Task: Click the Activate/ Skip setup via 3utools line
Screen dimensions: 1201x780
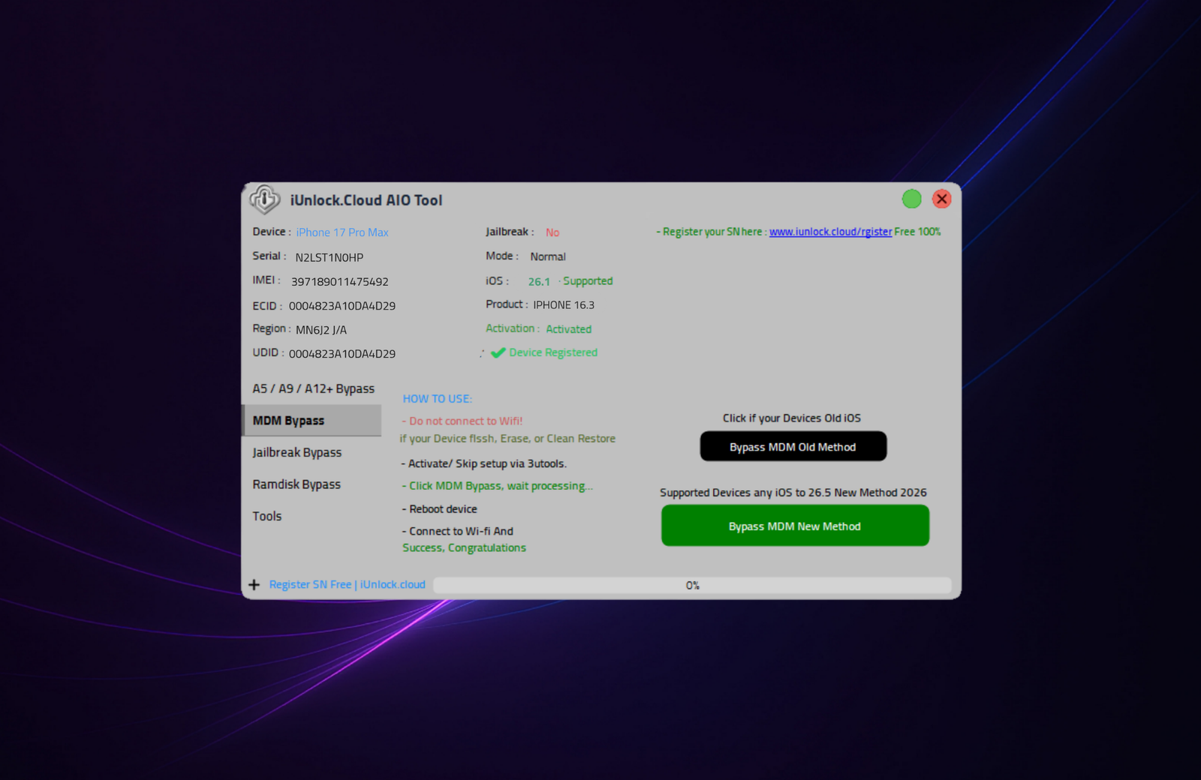Action: tap(484, 463)
